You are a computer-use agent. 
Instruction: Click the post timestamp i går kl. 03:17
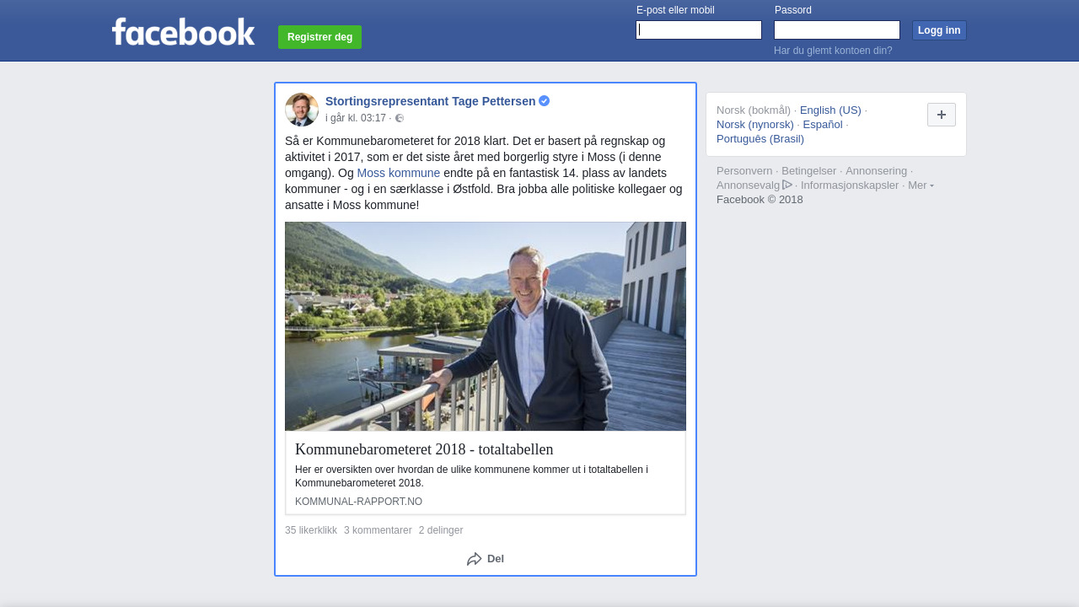[x=356, y=118]
